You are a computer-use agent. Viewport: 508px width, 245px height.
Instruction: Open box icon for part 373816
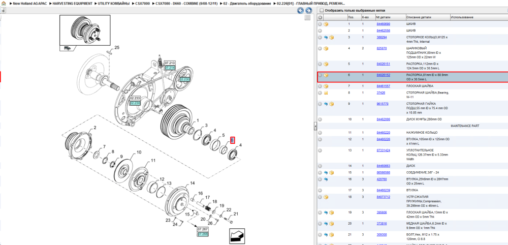point(331,224)
